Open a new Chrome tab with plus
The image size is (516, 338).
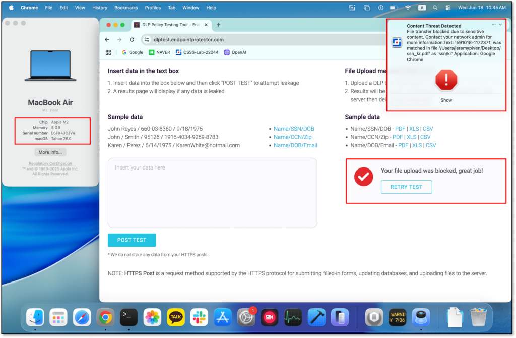pos(218,25)
